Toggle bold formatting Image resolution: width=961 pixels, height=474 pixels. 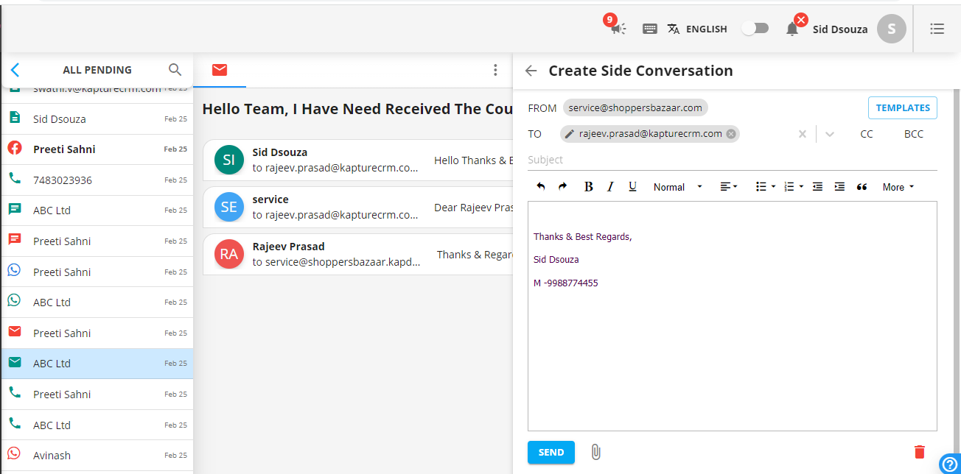click(x=588, y=187)
